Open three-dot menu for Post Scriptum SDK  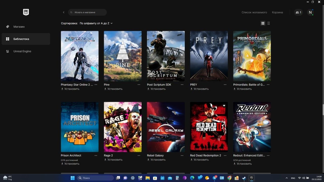(x=182, y=85)
